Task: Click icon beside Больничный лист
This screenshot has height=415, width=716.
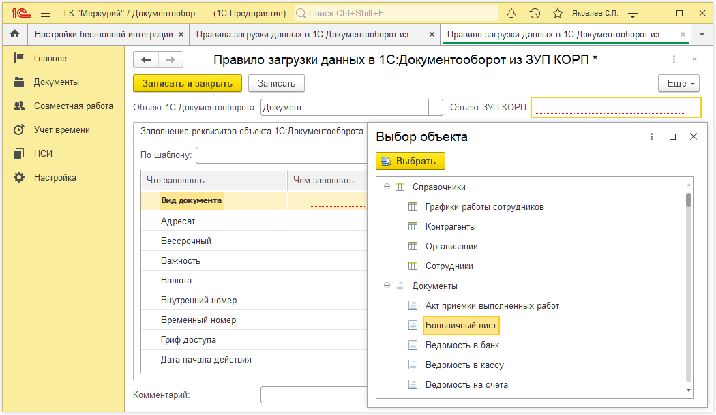Action: click(x=413, y=326)
